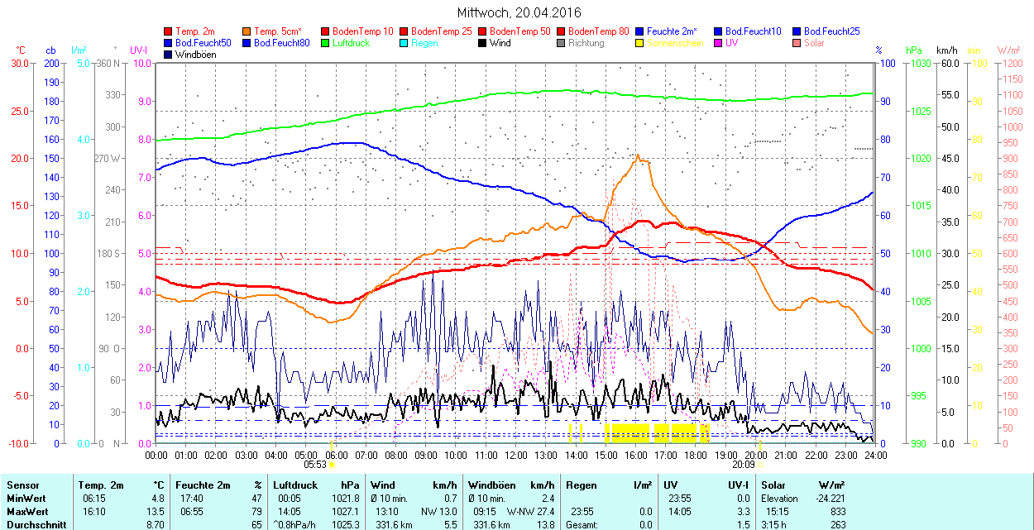Click the 05:53 sunrise marker below axis
Screen dimensions: 1034x530
[x=316, y=465]
